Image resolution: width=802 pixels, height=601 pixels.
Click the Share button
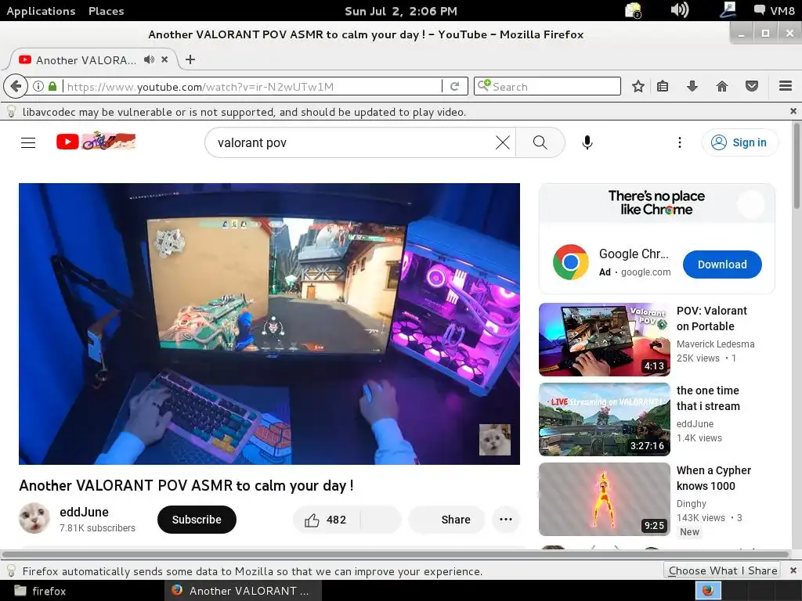446,520
